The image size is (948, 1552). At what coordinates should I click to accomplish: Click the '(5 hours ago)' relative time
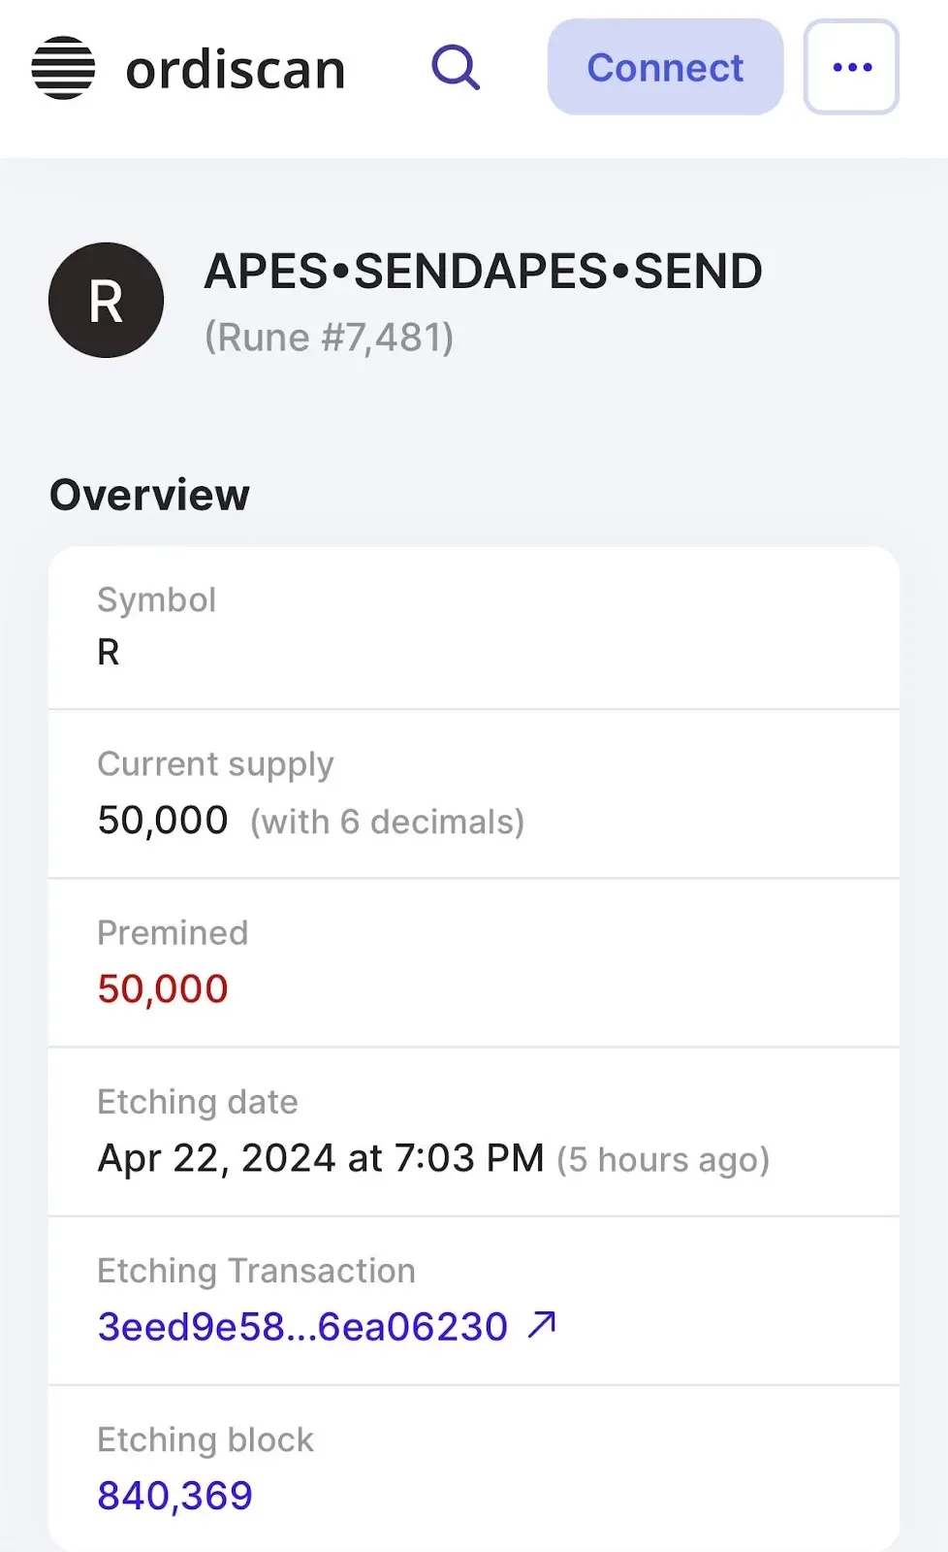[663, 1159]
